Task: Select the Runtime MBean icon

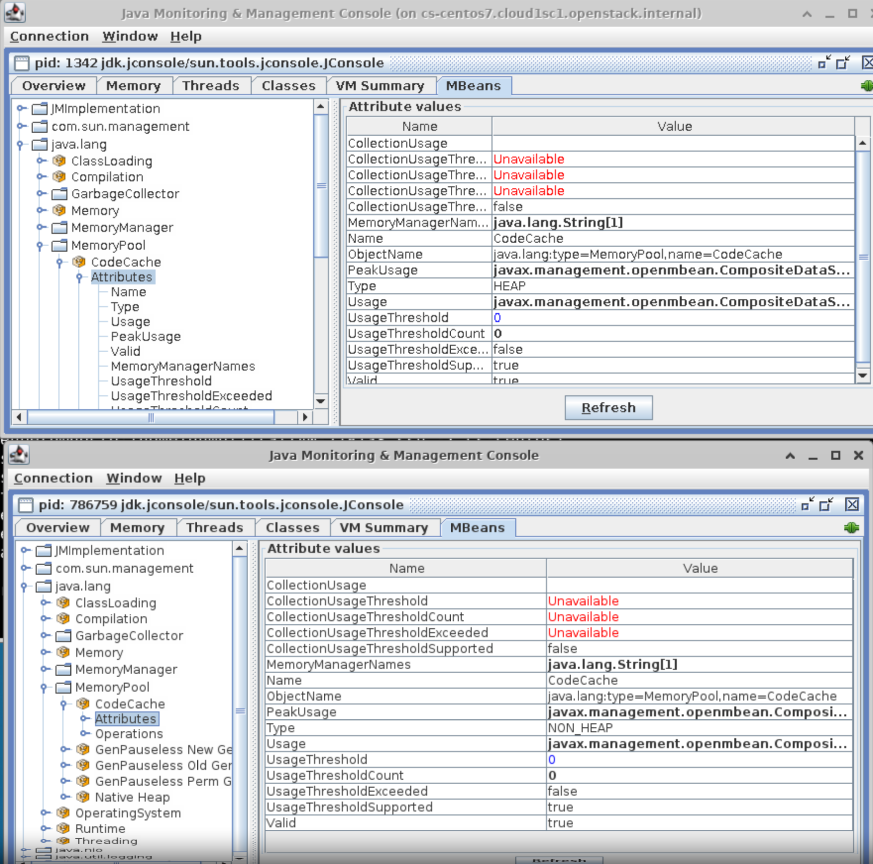Action: coord(63,828)
